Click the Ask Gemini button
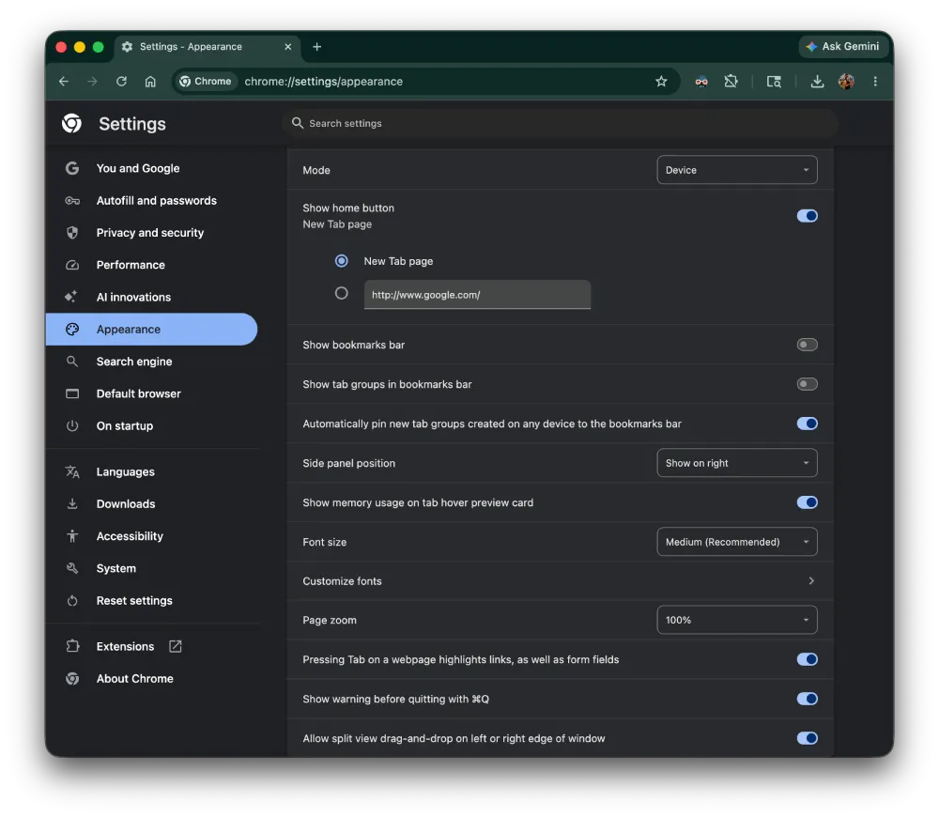Viewport: 939px width, 817px height. click(842, 47)
